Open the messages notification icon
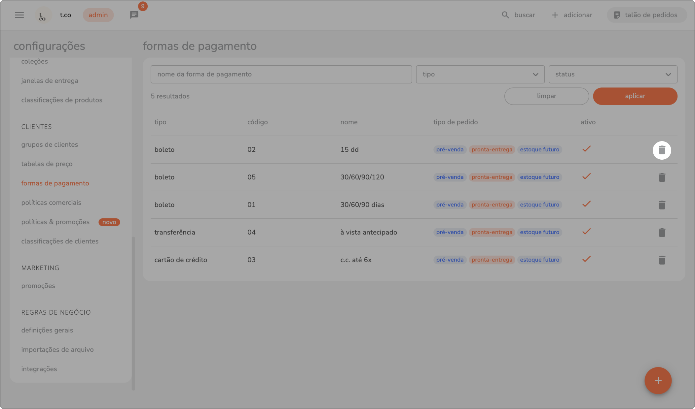 click(x=134, y=15)
